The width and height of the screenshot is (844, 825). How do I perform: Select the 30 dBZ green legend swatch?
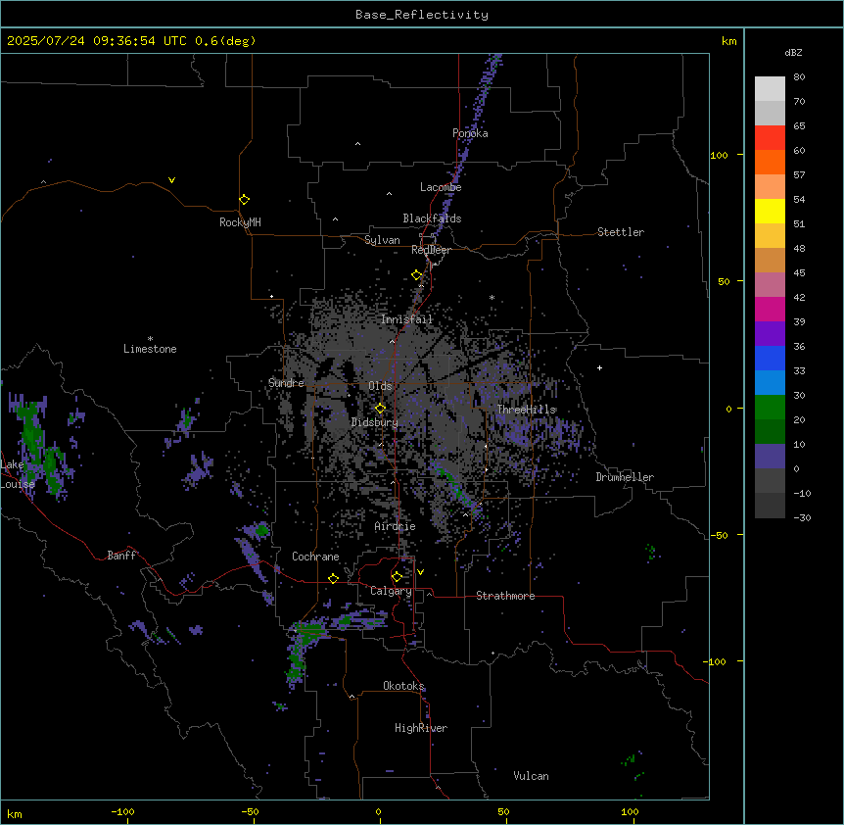770,408
